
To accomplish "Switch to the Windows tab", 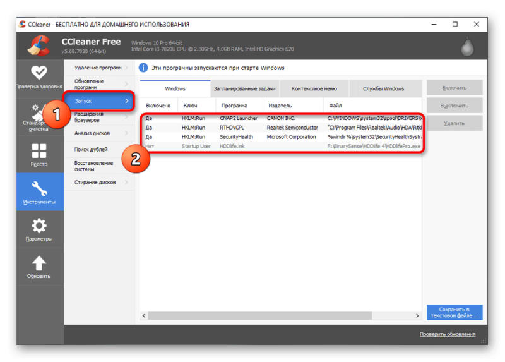I will (x=175, y=88).
